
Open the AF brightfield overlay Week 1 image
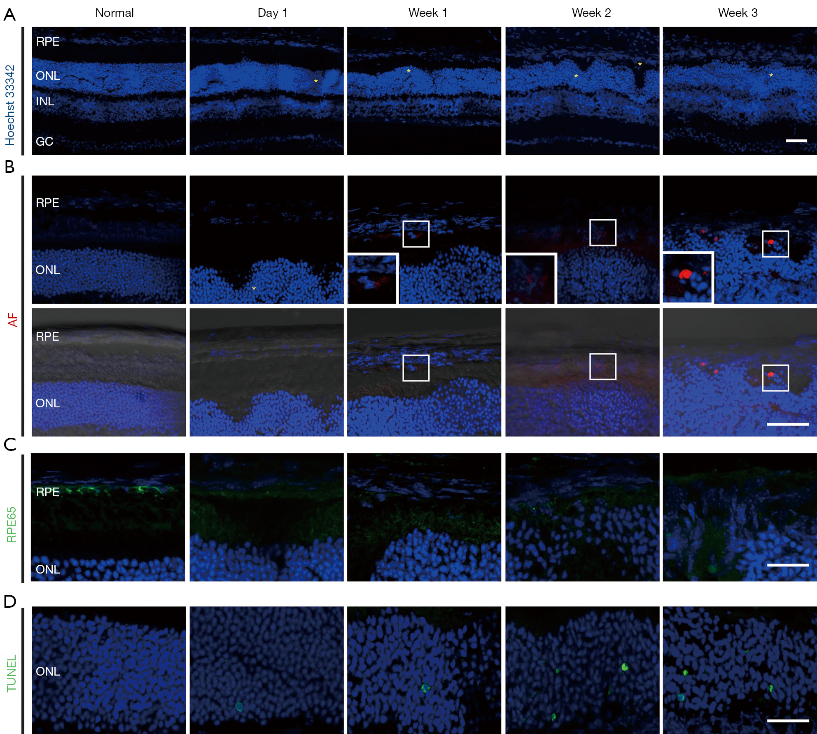tap(424, 372)
